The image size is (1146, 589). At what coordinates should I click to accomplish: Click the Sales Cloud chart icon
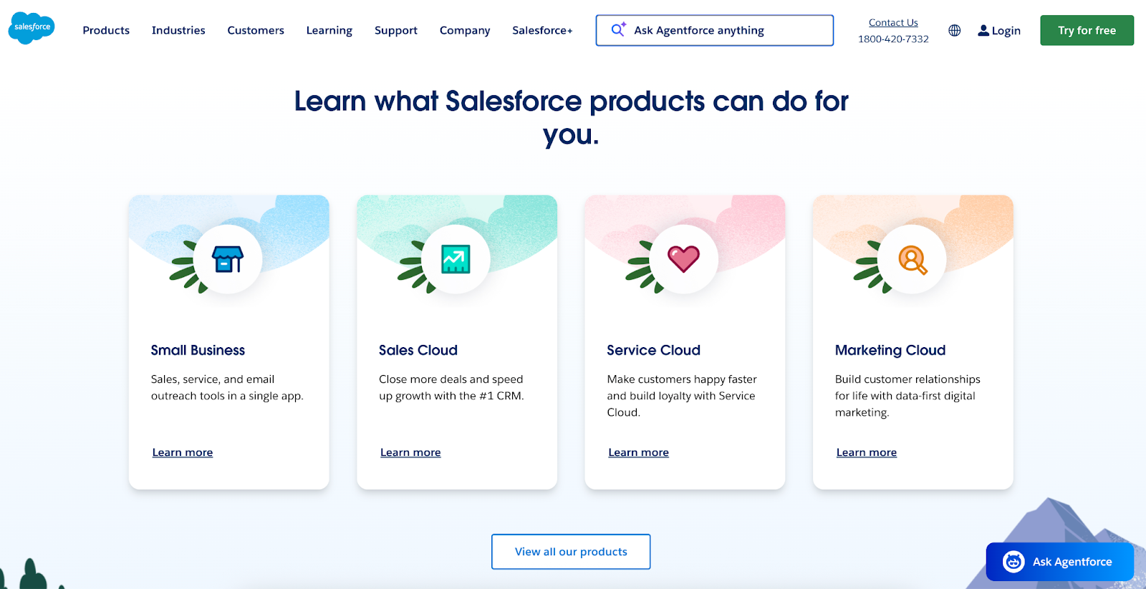point(456,259)
